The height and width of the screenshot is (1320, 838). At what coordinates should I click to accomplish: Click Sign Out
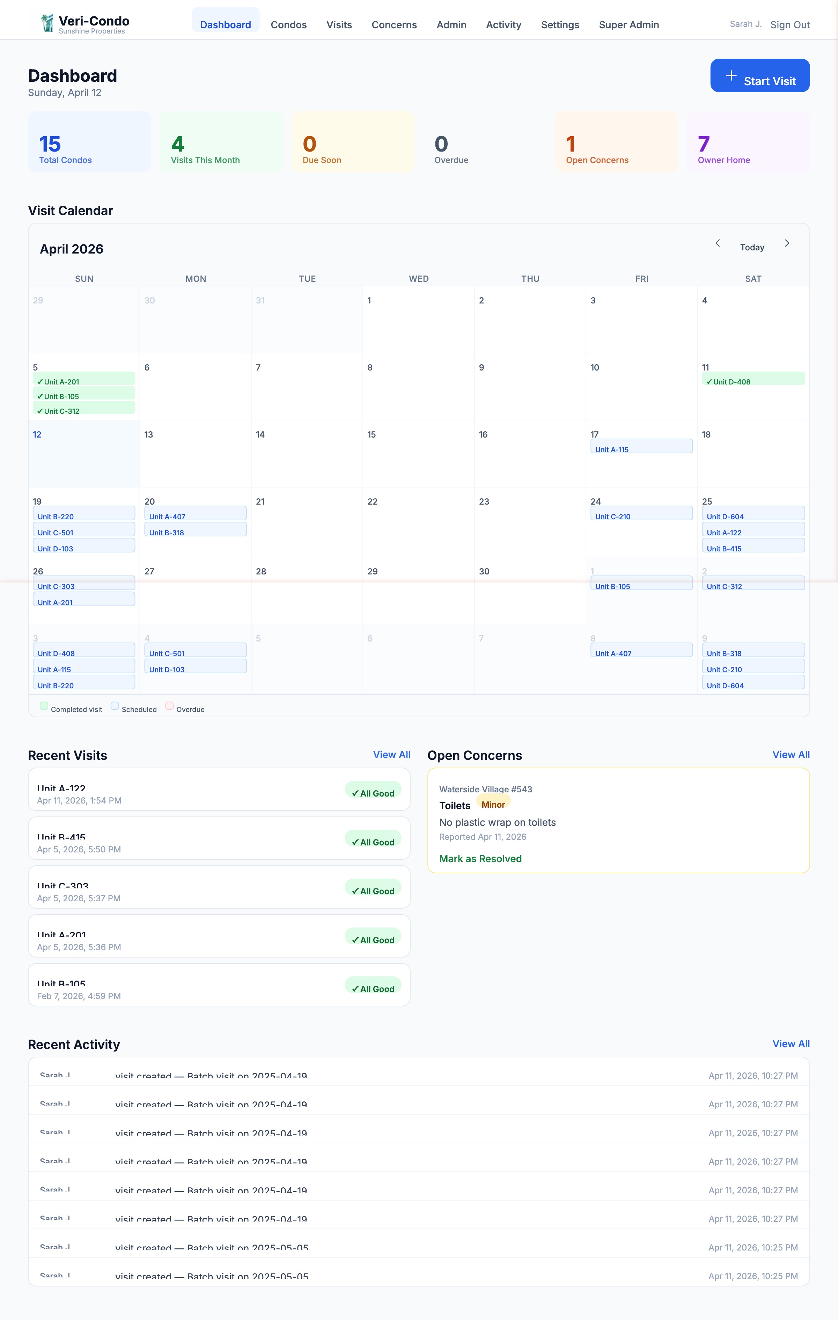pos(790,25)
